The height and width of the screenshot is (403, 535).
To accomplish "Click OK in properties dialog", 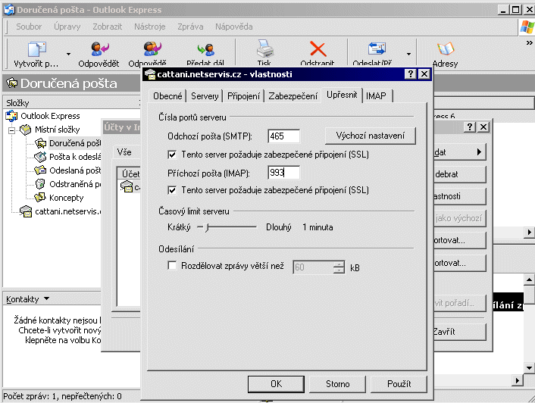I will tap(276, 384).
